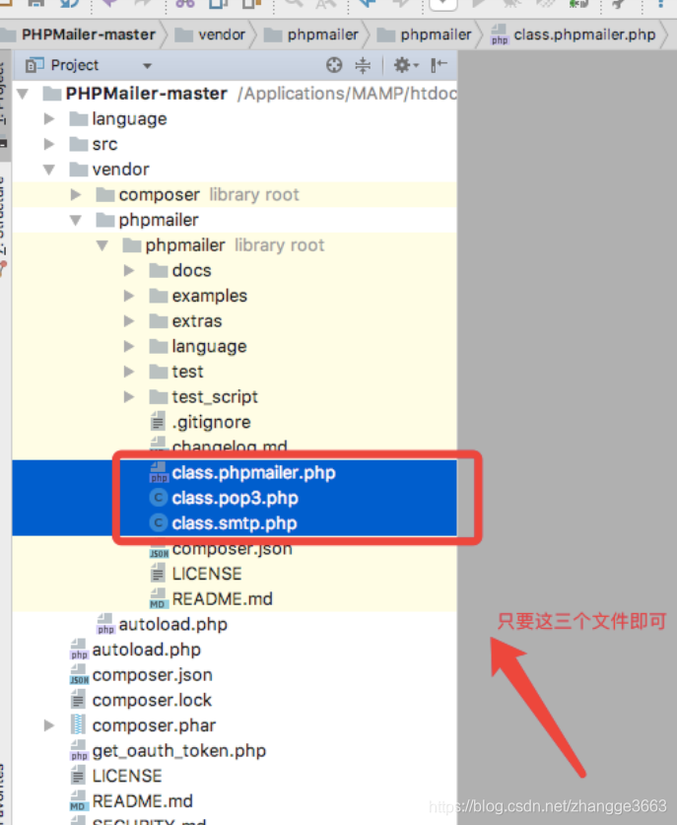
Task: Collapse the phpmailer folder under vendor
Action: tap(76, 220)
